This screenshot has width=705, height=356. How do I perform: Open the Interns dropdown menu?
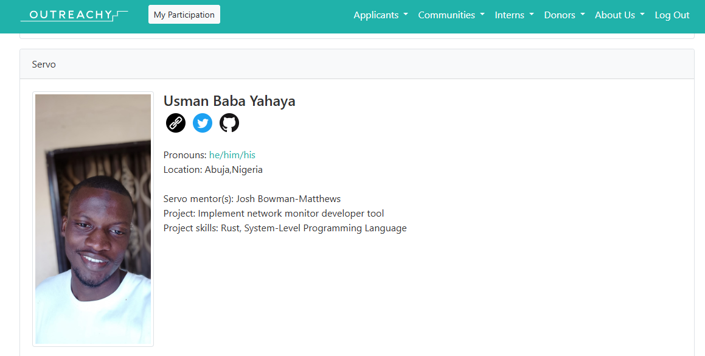tap(515, 15)
